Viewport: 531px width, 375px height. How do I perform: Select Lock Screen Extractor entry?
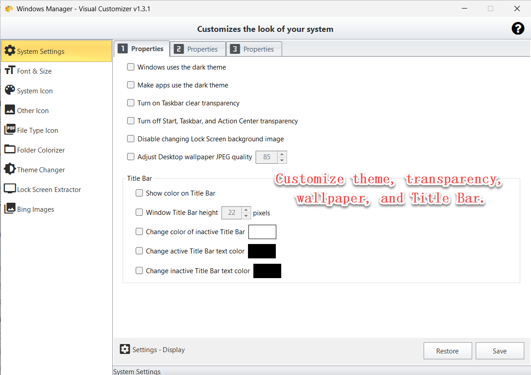click(x=57, y=189)
